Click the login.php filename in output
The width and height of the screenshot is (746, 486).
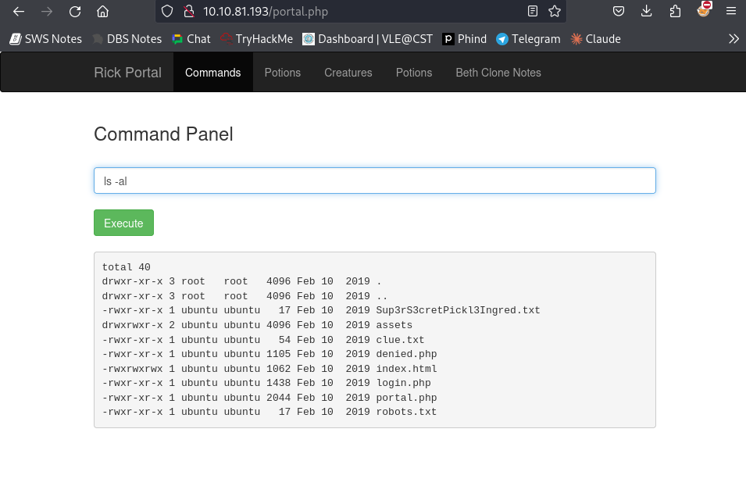pos(403,383)
